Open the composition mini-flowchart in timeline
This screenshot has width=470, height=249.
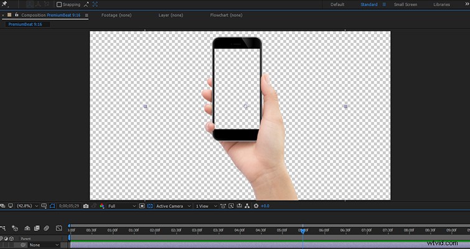2,228
